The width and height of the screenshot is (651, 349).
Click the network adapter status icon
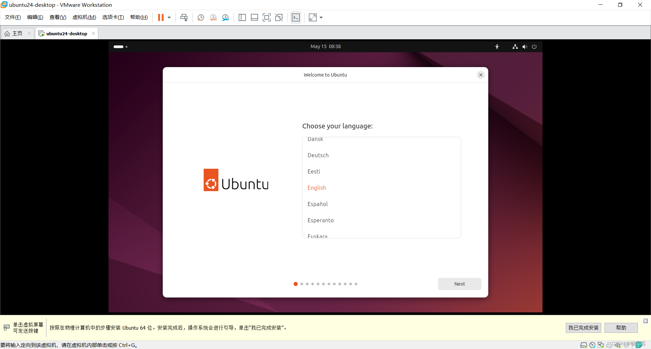[x=601, y=345]
